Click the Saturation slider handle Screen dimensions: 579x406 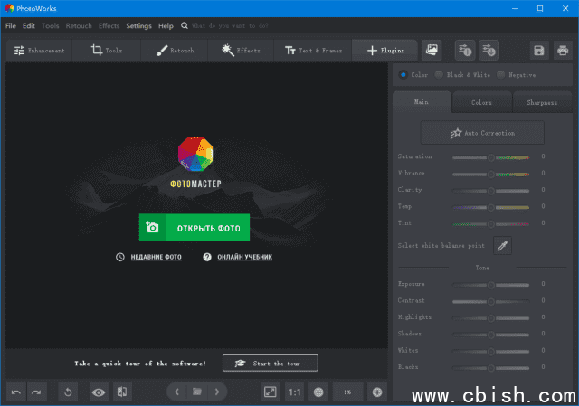491,157
